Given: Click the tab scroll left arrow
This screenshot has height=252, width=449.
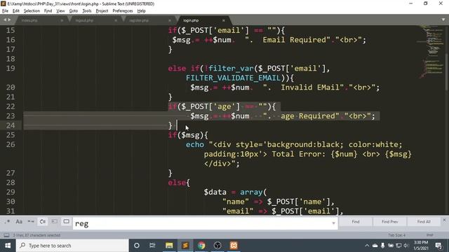Looking at the screenshot, I should pyautogui.click(x=5, y=20).
